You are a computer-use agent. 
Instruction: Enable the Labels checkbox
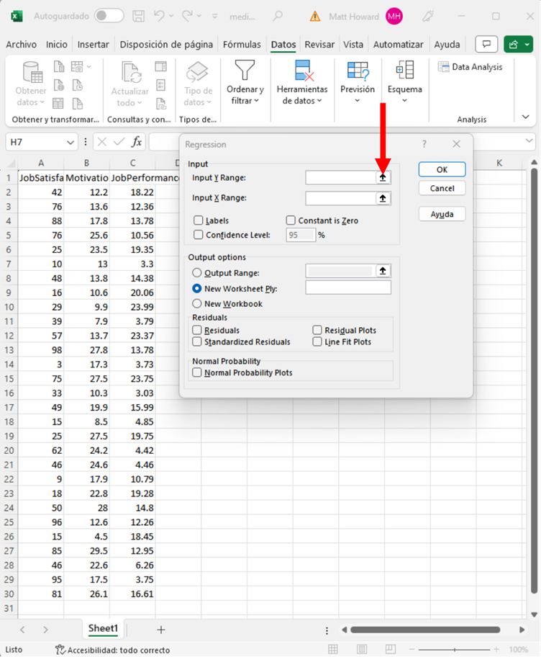[x=199, y=220]
